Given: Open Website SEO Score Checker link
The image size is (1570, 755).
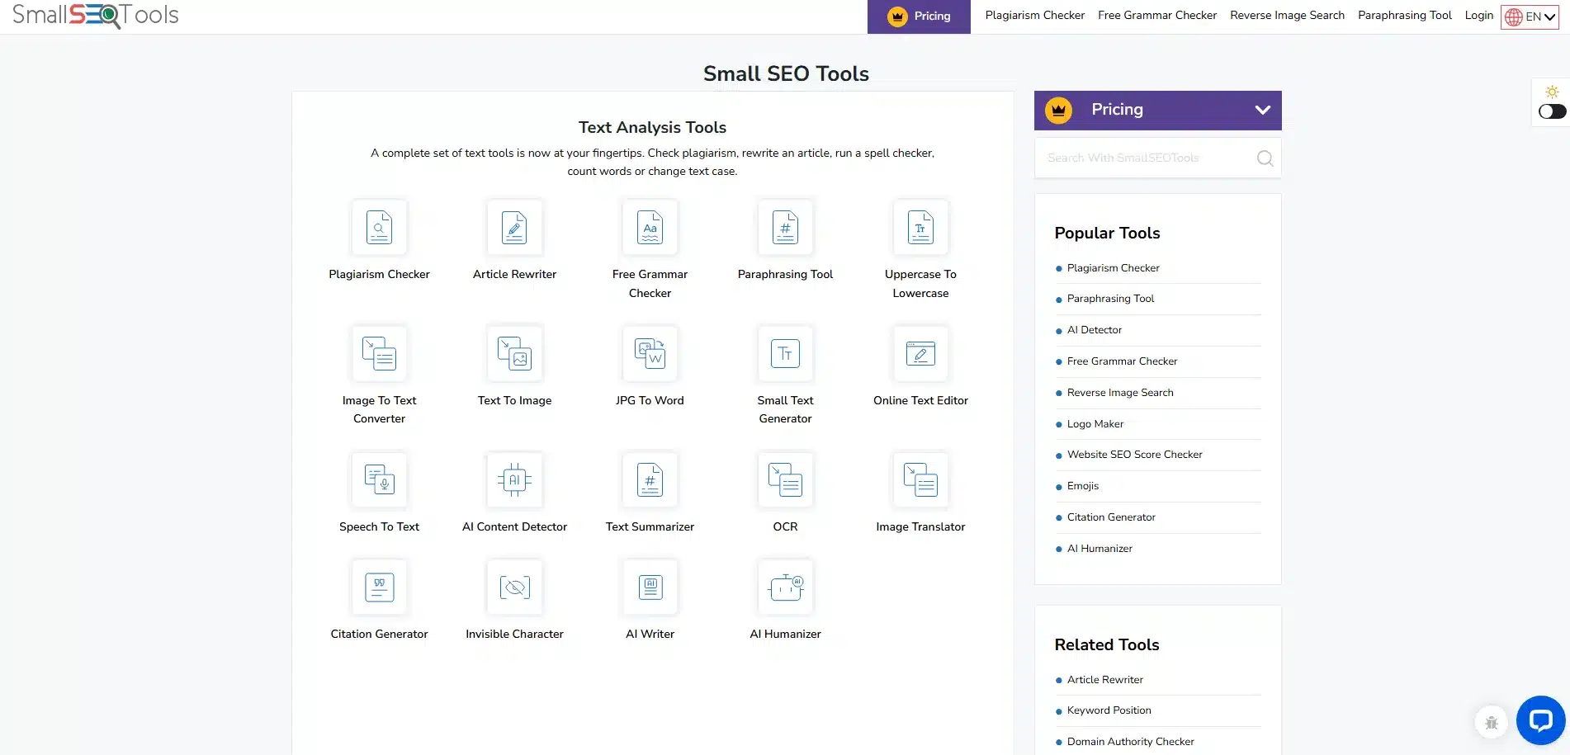Looking at the screenshot, I should click(x=1134, y=455).
